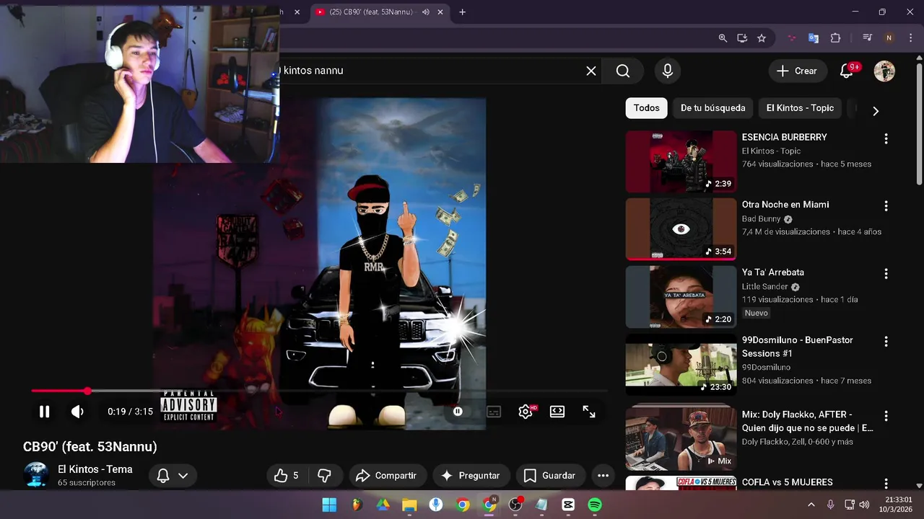Viewport: 924px width, 519px height.
Task: Open the video settings gear icon
Action: 526,412
